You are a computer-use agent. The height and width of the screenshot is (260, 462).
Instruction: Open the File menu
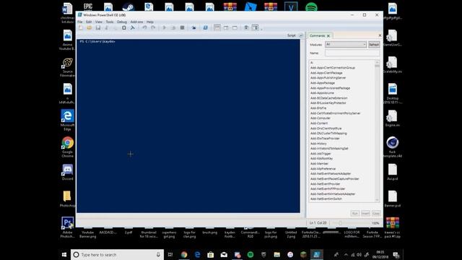pos(80,22)
